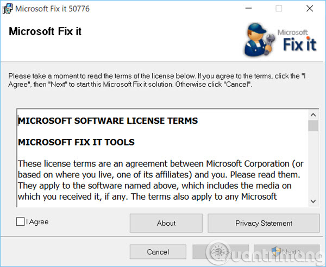Click the license scrollbar thumb

[x=313, y=126]
